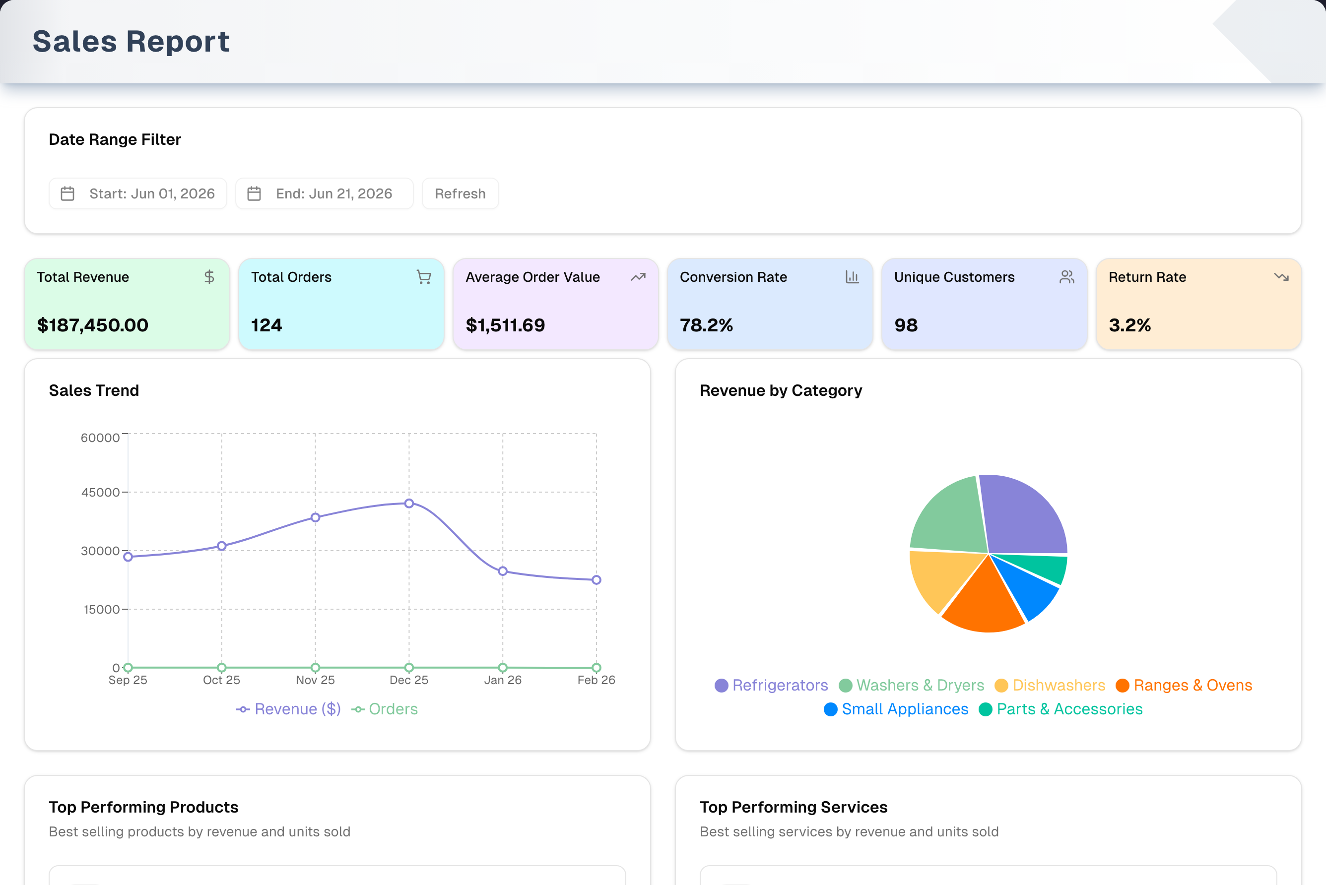Toggle the Orders legend item
Image resolution: width=1326 pixels, height=885 pixels.
tap(385, 709)
